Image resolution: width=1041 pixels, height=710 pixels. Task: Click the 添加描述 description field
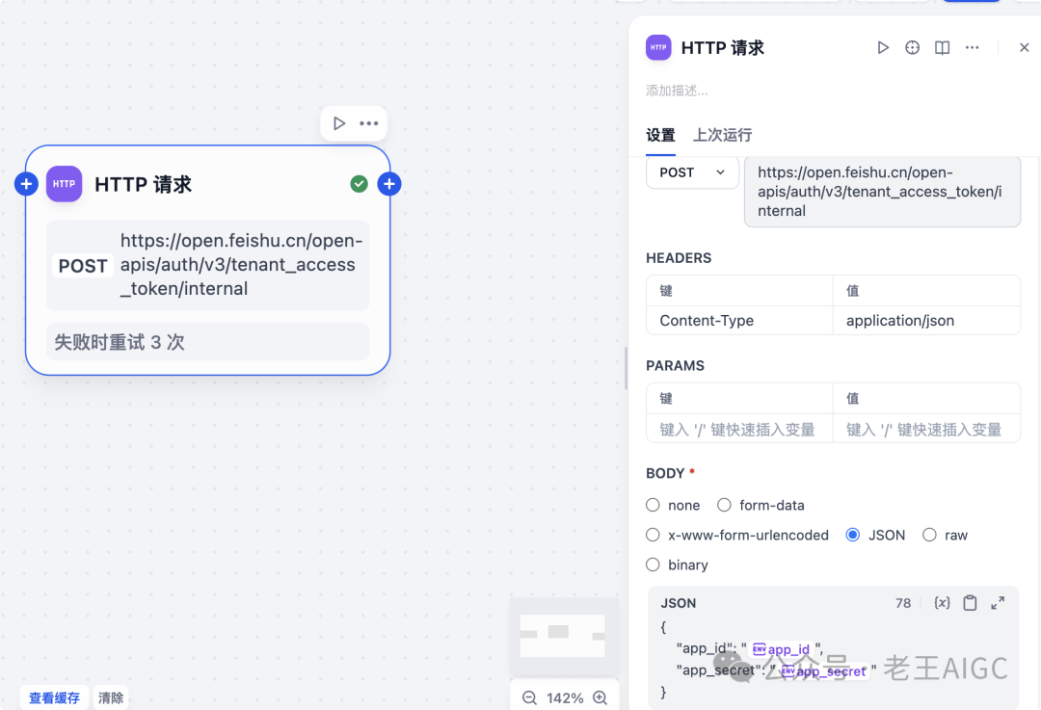678,91
